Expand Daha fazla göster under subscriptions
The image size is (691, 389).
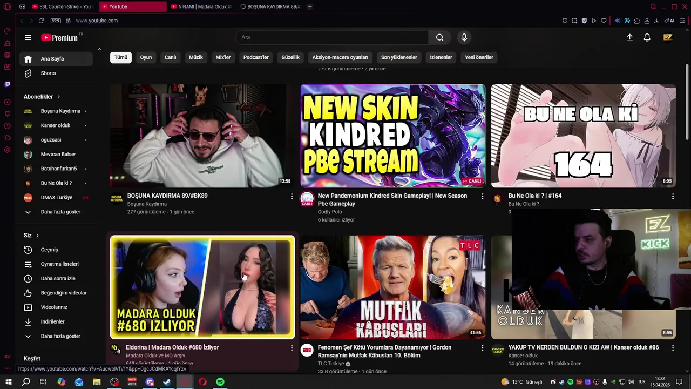56,212
